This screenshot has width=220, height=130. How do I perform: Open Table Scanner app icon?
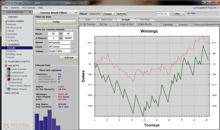[9, 69]
